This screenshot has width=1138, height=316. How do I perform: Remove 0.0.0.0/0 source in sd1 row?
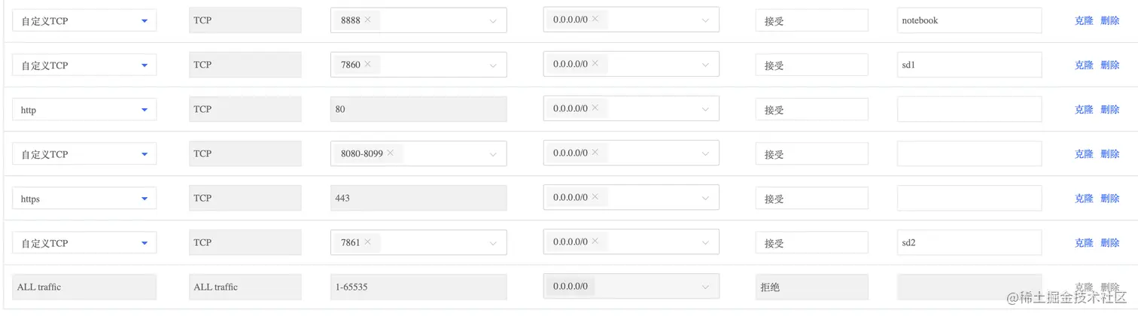pyautogui.click(x=595, y=65)
